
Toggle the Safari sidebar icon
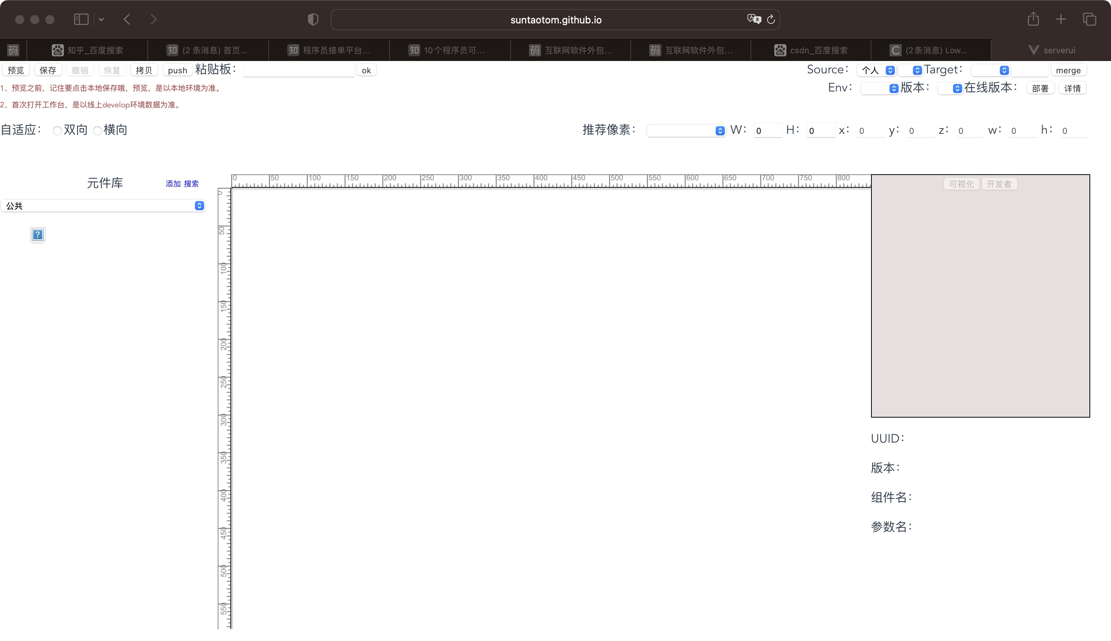81,19
